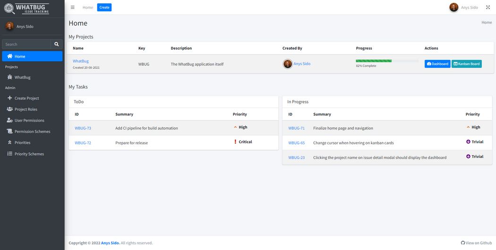Toggle the sidebar with the hamburger icon
Screen dimensions: 496x250
pos(72,8)
